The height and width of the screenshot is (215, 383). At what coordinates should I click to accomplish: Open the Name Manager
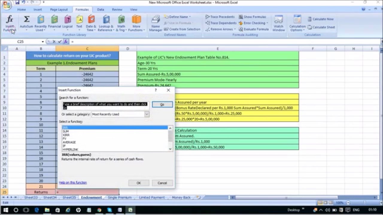(x=156, y=24)
